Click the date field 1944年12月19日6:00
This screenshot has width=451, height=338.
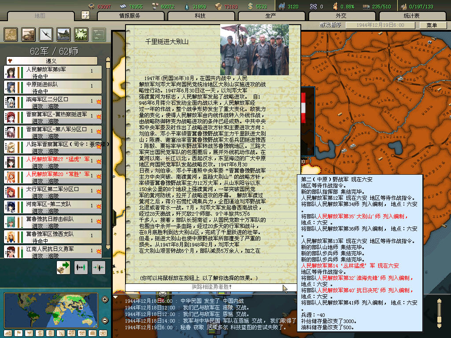(x=380, y=25)
